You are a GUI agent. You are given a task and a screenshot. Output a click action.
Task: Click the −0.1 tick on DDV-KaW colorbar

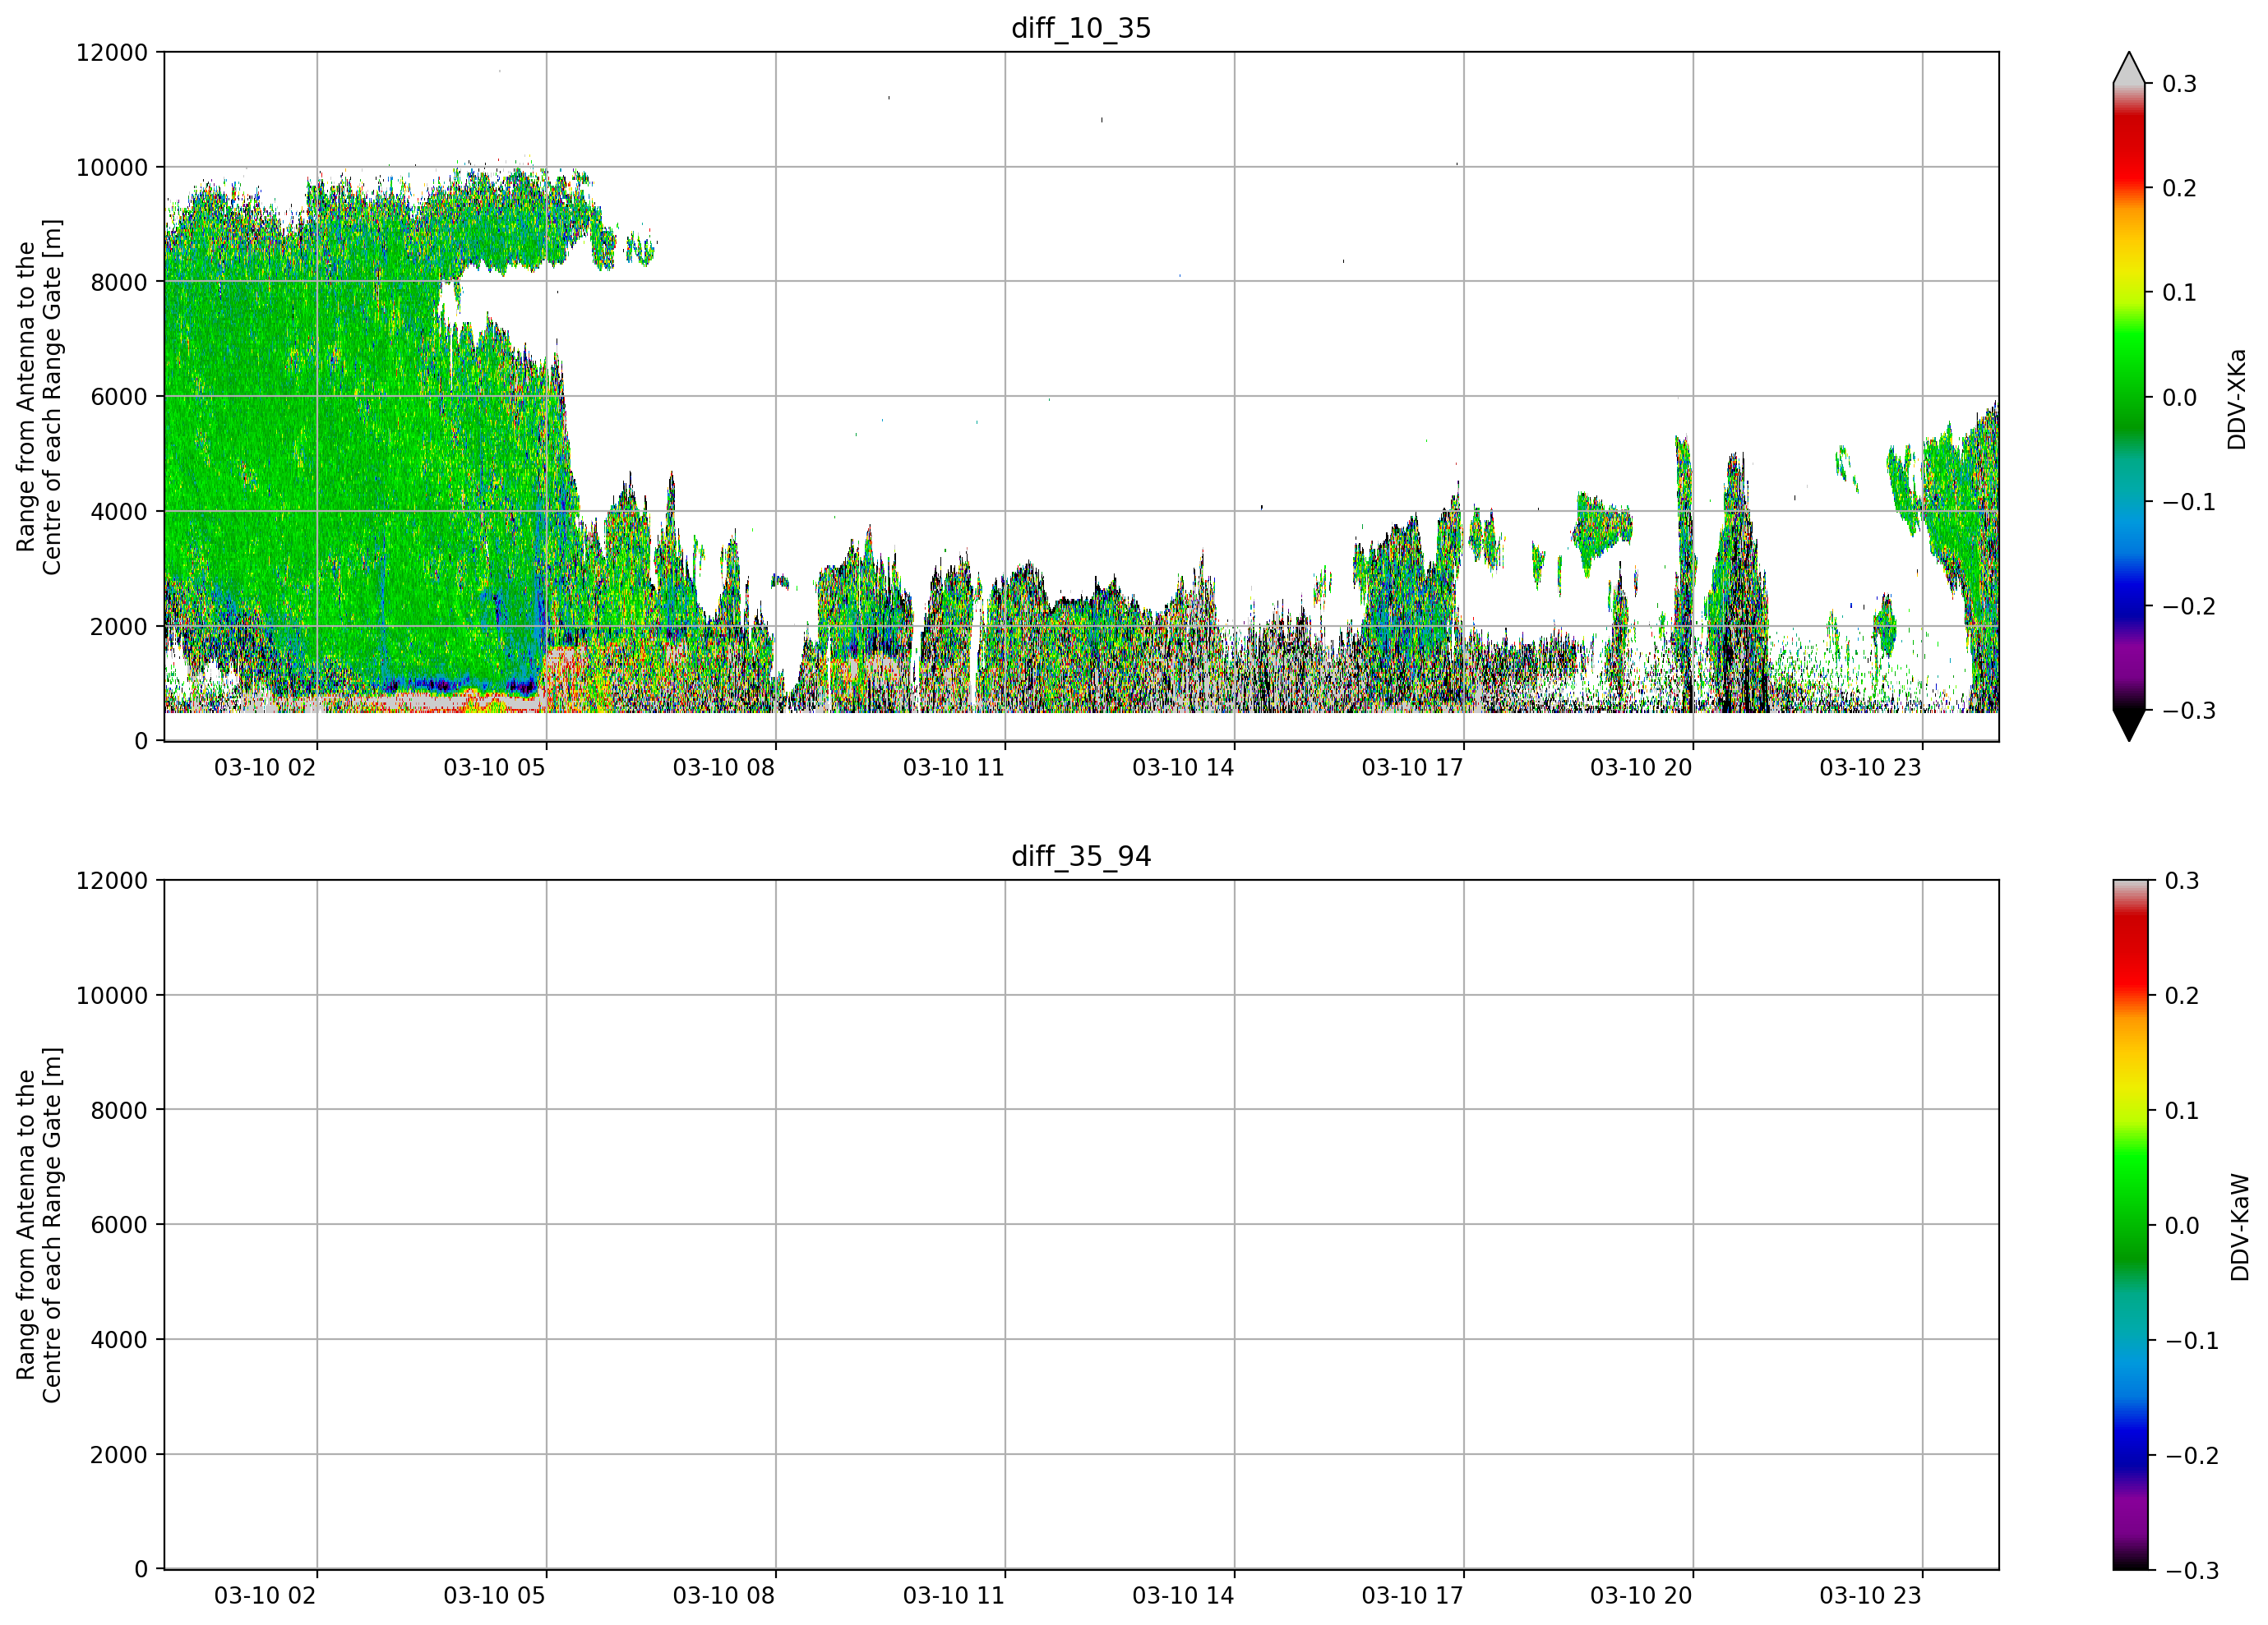click(x=2191, y=1340)
